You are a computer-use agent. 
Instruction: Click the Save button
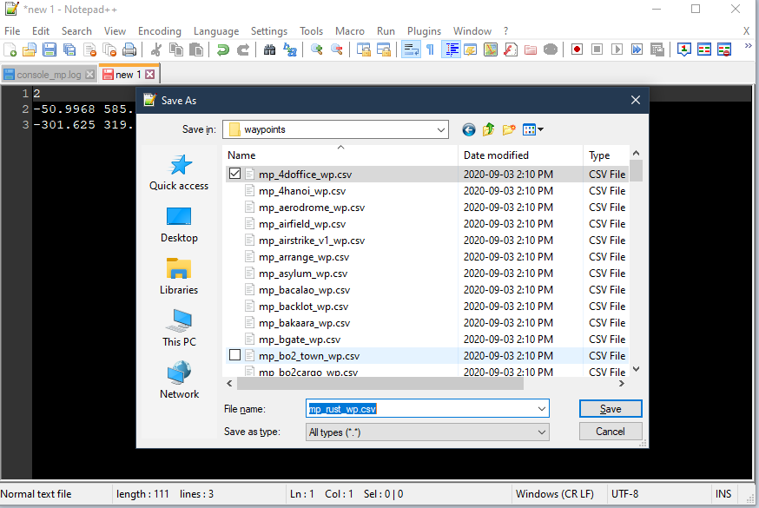tap(610, 408)
